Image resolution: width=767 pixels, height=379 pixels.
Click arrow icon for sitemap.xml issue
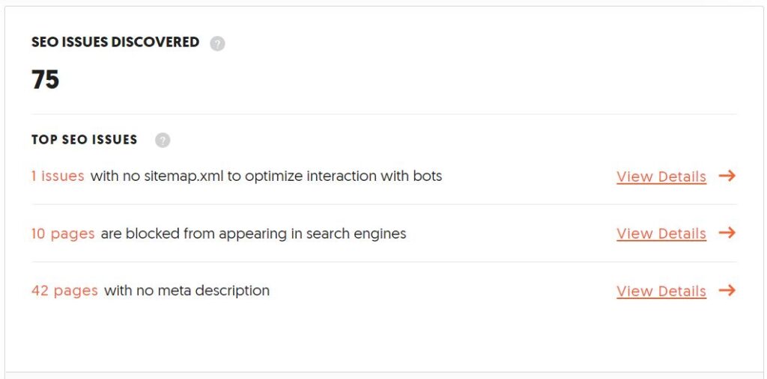coord(727,176)
